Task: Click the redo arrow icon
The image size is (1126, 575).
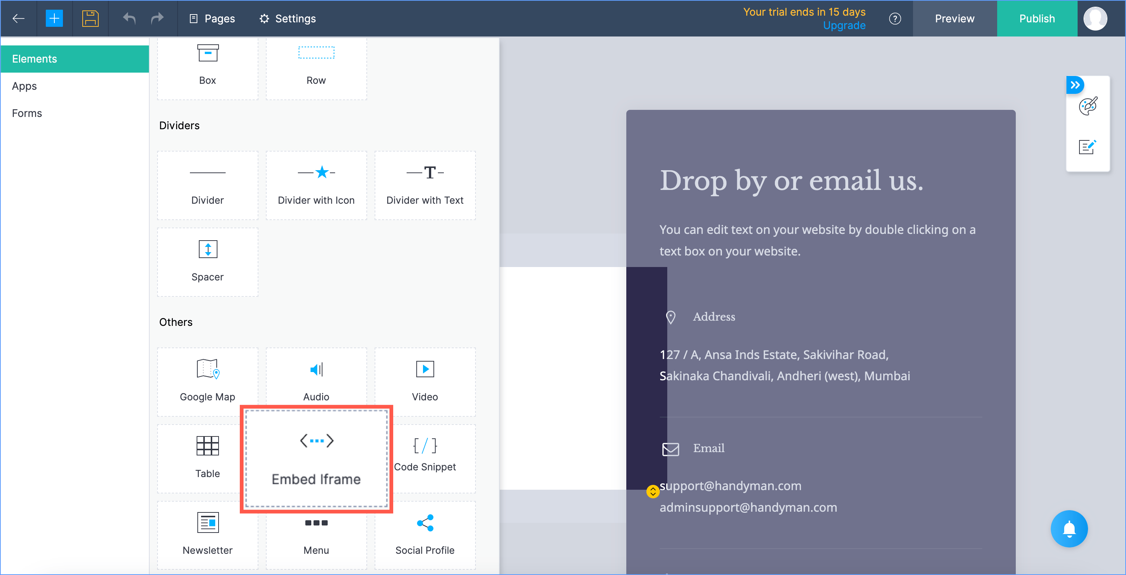Action: click(157, 18)
